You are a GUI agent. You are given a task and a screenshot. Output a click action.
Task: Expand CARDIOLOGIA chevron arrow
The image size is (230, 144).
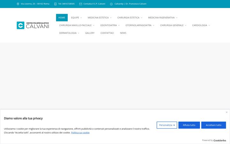coord(209,25)
